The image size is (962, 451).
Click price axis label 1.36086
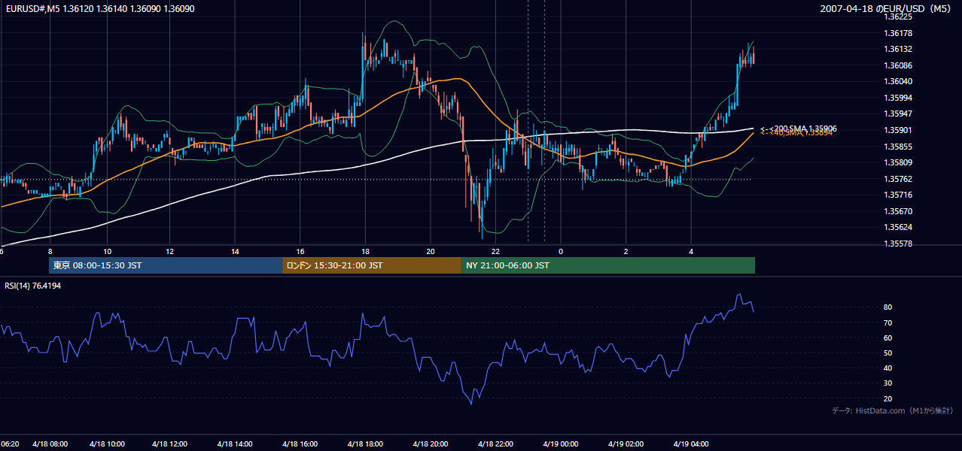click(897, 65)
